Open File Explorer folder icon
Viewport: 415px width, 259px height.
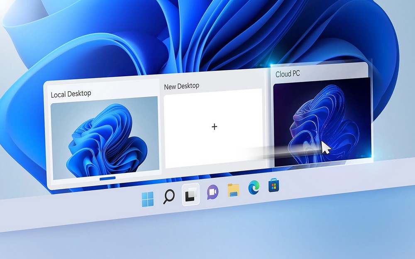click(234, 190)
